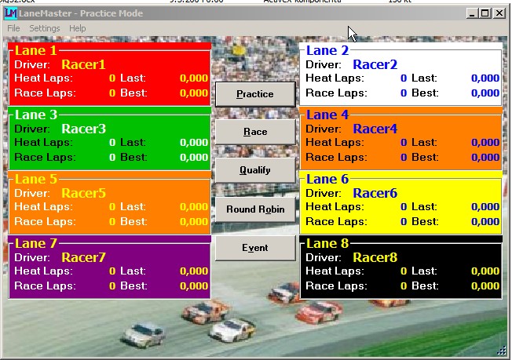Choose the Round Robin button
Viewport: 512px width, 360px height.
[x=255, y=209]
